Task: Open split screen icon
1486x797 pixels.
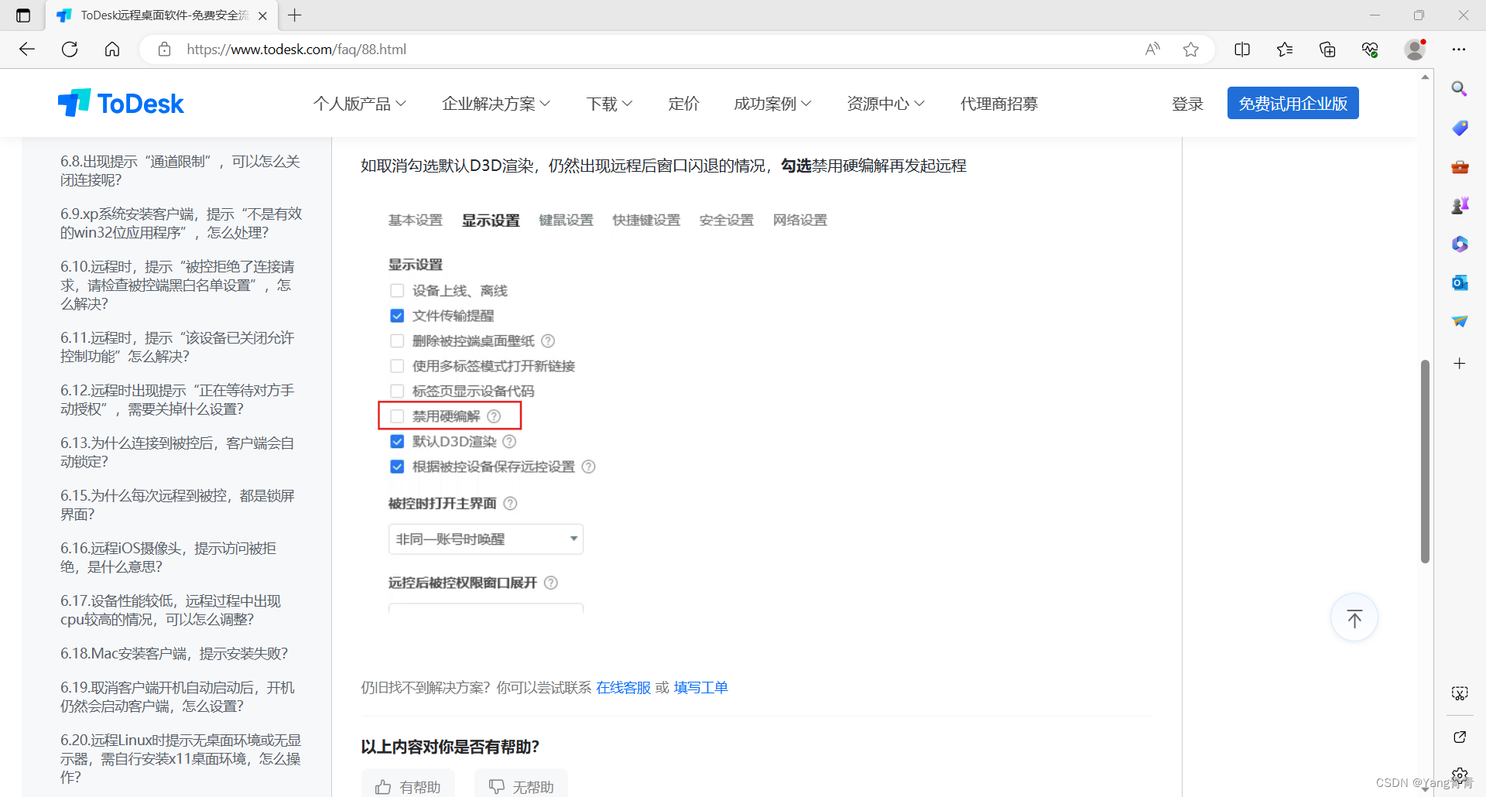Action: (x=1242, y=50)
